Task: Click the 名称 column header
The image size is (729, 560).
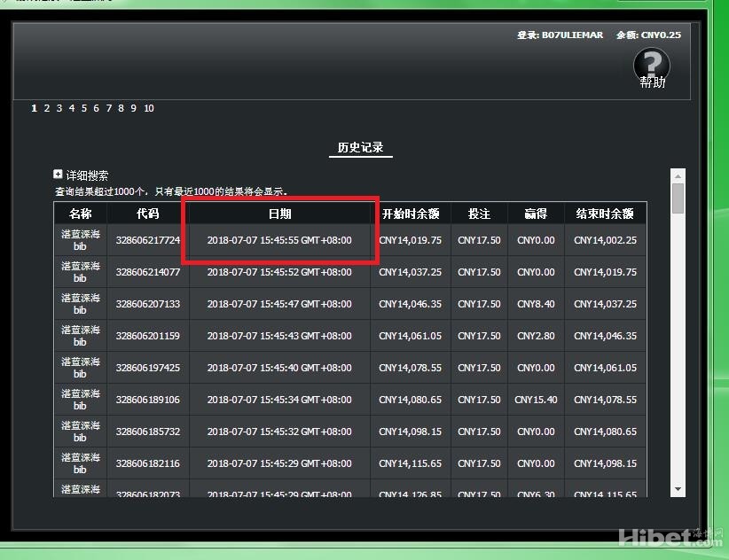Action: (80, 214)
